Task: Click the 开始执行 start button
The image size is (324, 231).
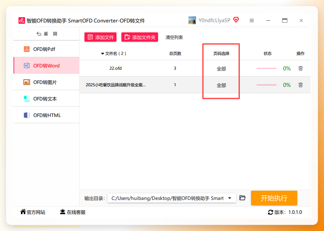Action: [274, 198]
